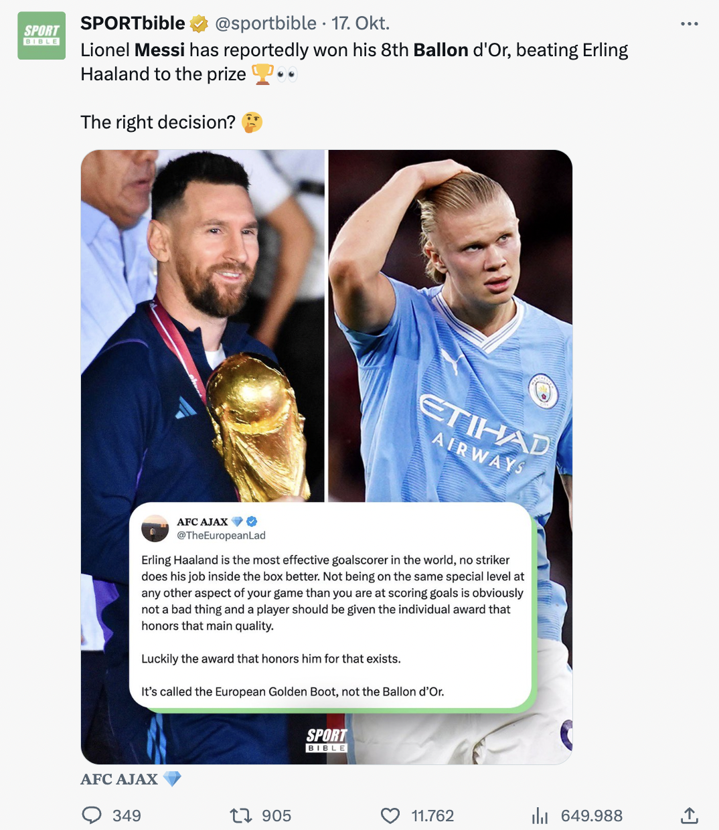
Task: Click the 349 replies count
Action: tap(127, 815)
